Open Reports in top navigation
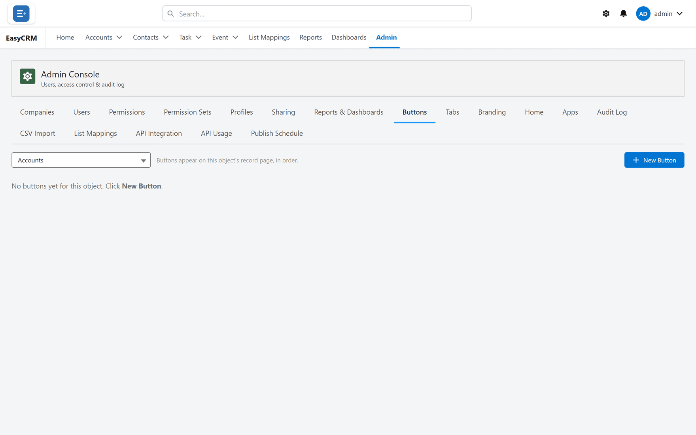The image size is (696, 435). tap(310, 37)
